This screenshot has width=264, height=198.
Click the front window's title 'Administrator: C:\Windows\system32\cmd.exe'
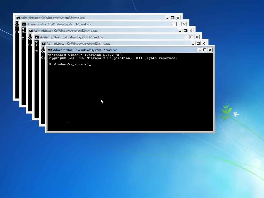click(x=85, y=50)
